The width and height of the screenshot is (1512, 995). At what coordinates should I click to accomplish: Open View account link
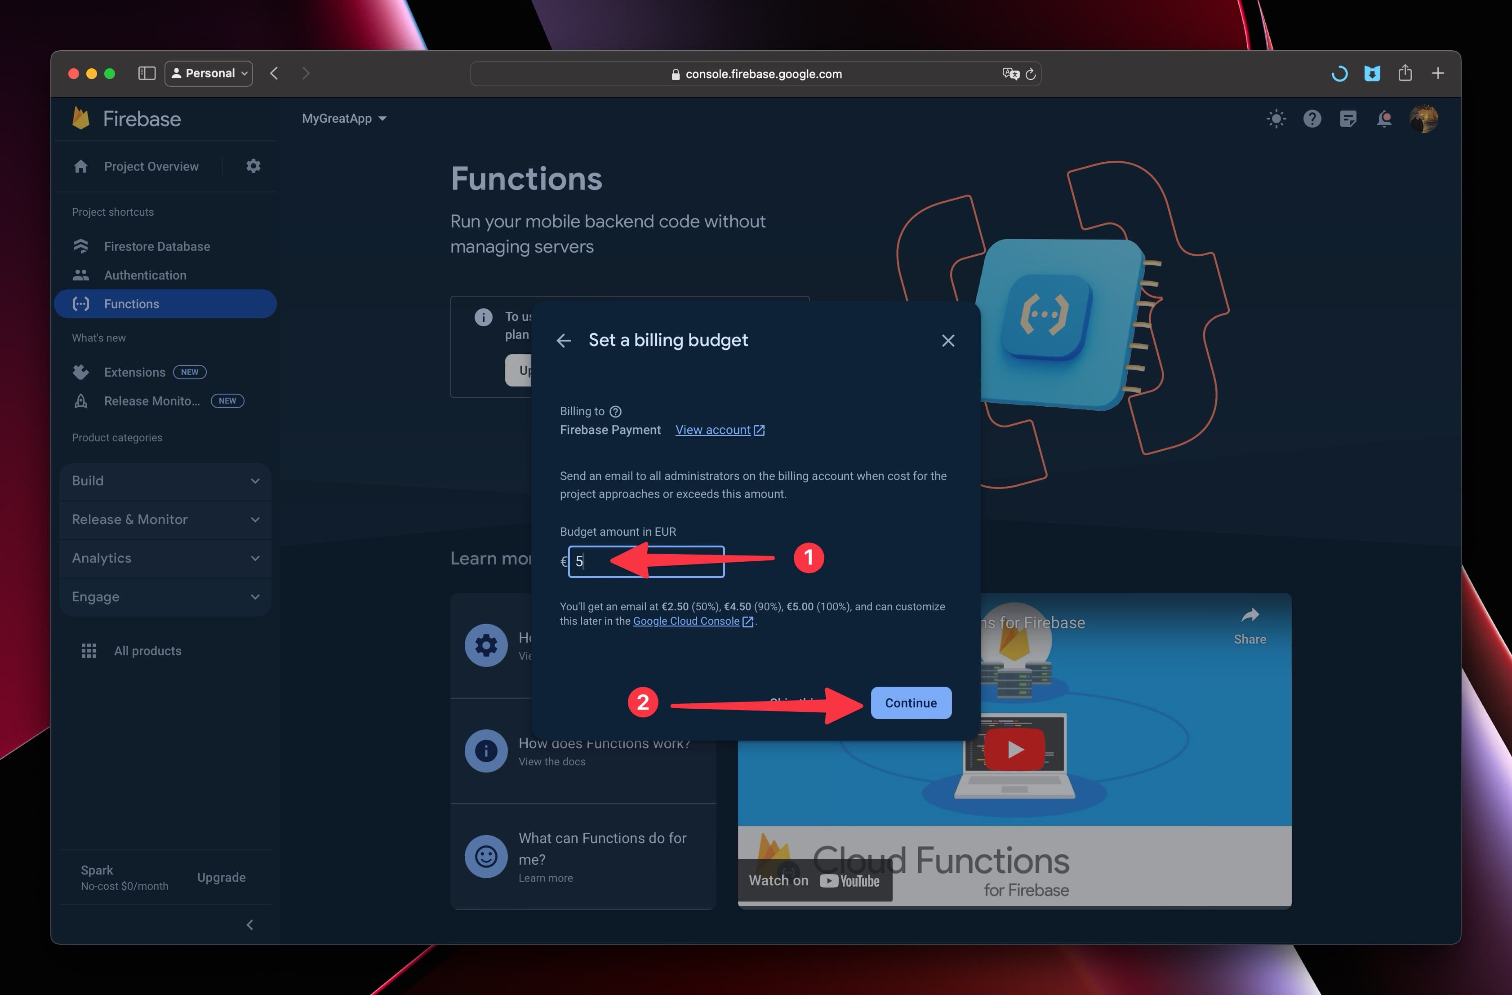point(720,430)
